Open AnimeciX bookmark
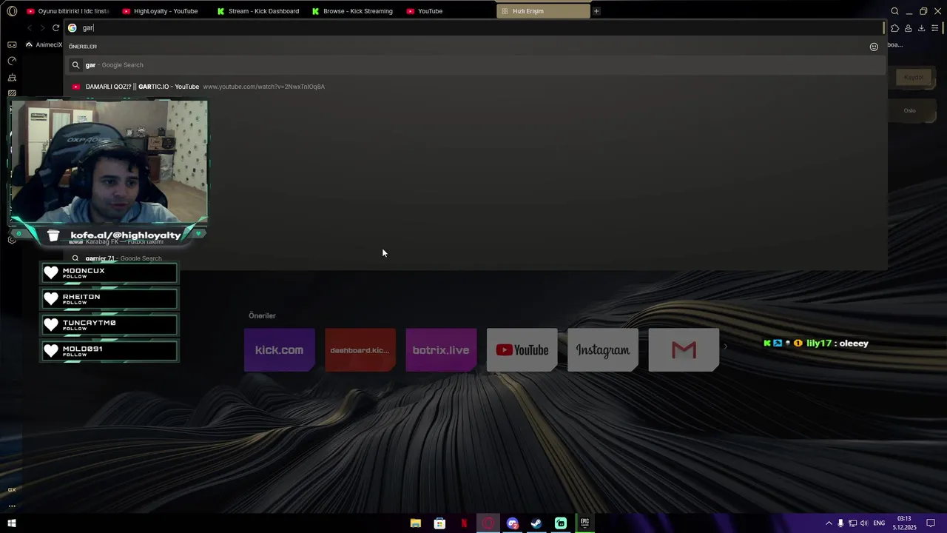This screenshot has width=947, height=533. click(44, 44)
